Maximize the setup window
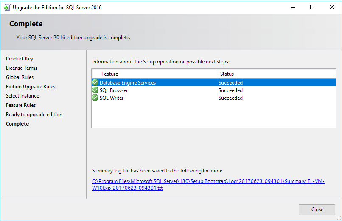 coord(312,7)
